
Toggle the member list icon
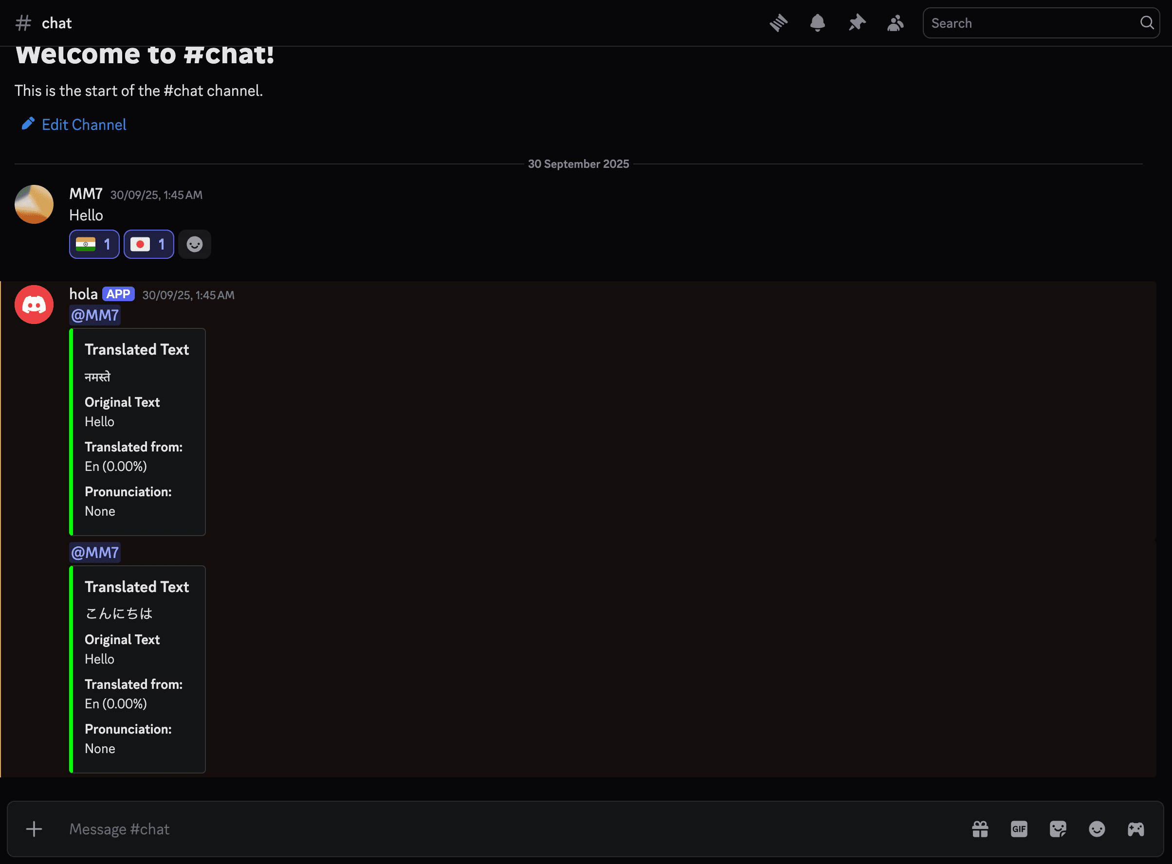[896, 23]
